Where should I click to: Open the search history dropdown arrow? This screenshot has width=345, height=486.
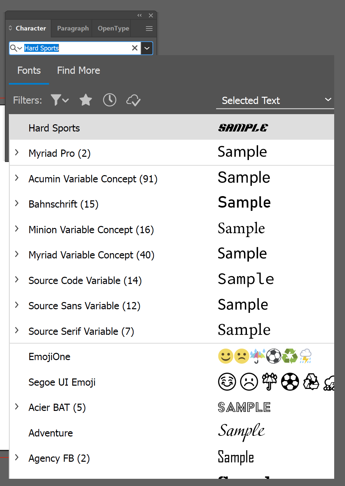[147, 48]
